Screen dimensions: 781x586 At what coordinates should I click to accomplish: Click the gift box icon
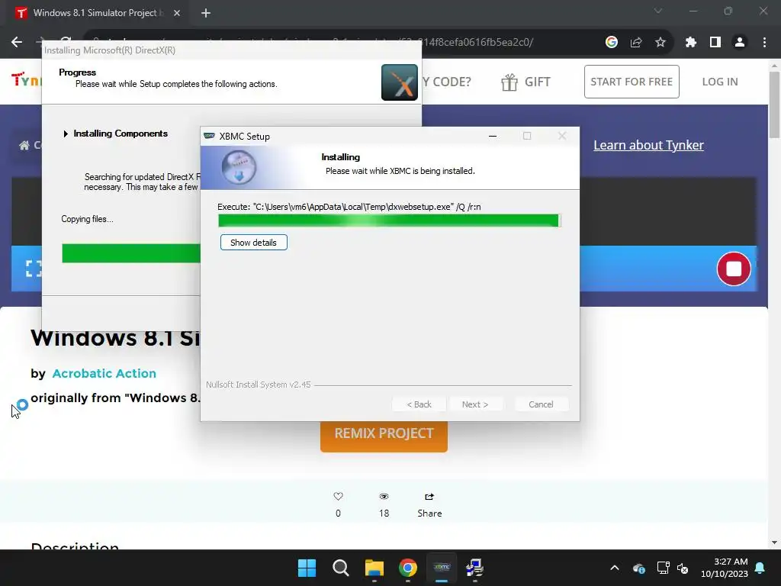tap(509, 82)
